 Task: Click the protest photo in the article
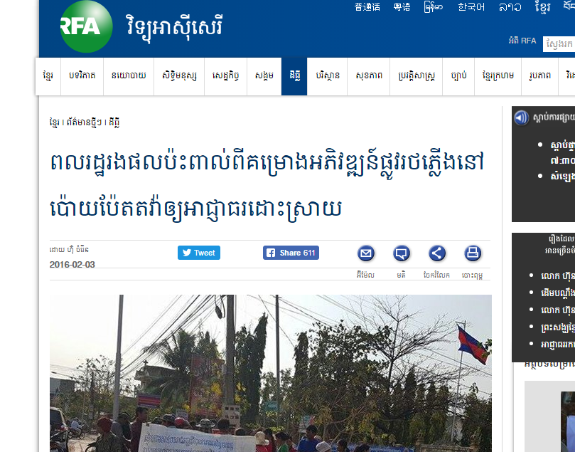[x=271, y=373]
